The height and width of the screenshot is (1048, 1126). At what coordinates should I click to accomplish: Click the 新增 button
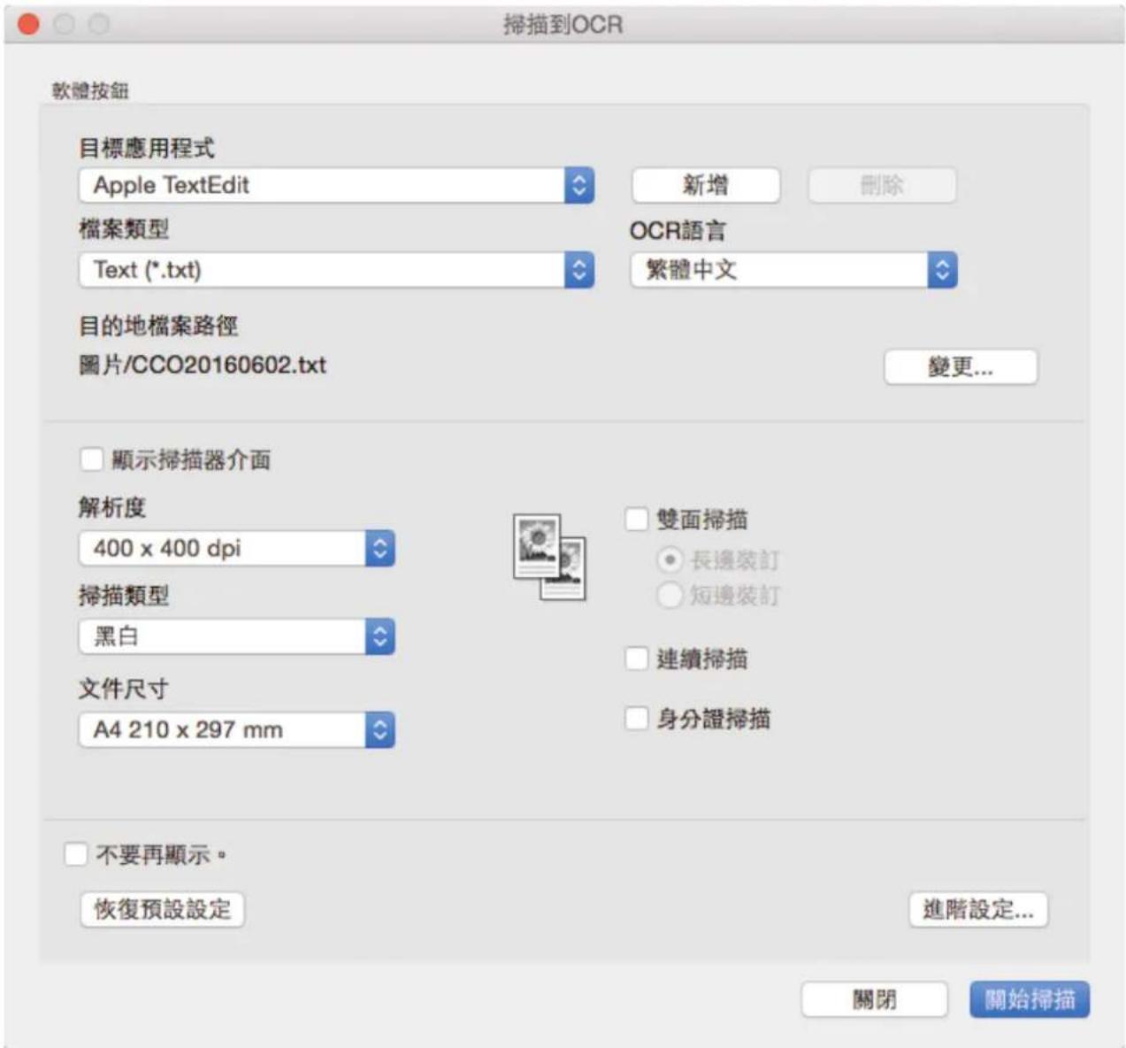coord(706,185)
